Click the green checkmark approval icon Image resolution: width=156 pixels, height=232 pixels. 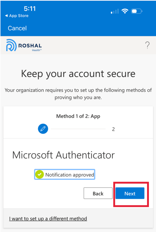[39, 174]
